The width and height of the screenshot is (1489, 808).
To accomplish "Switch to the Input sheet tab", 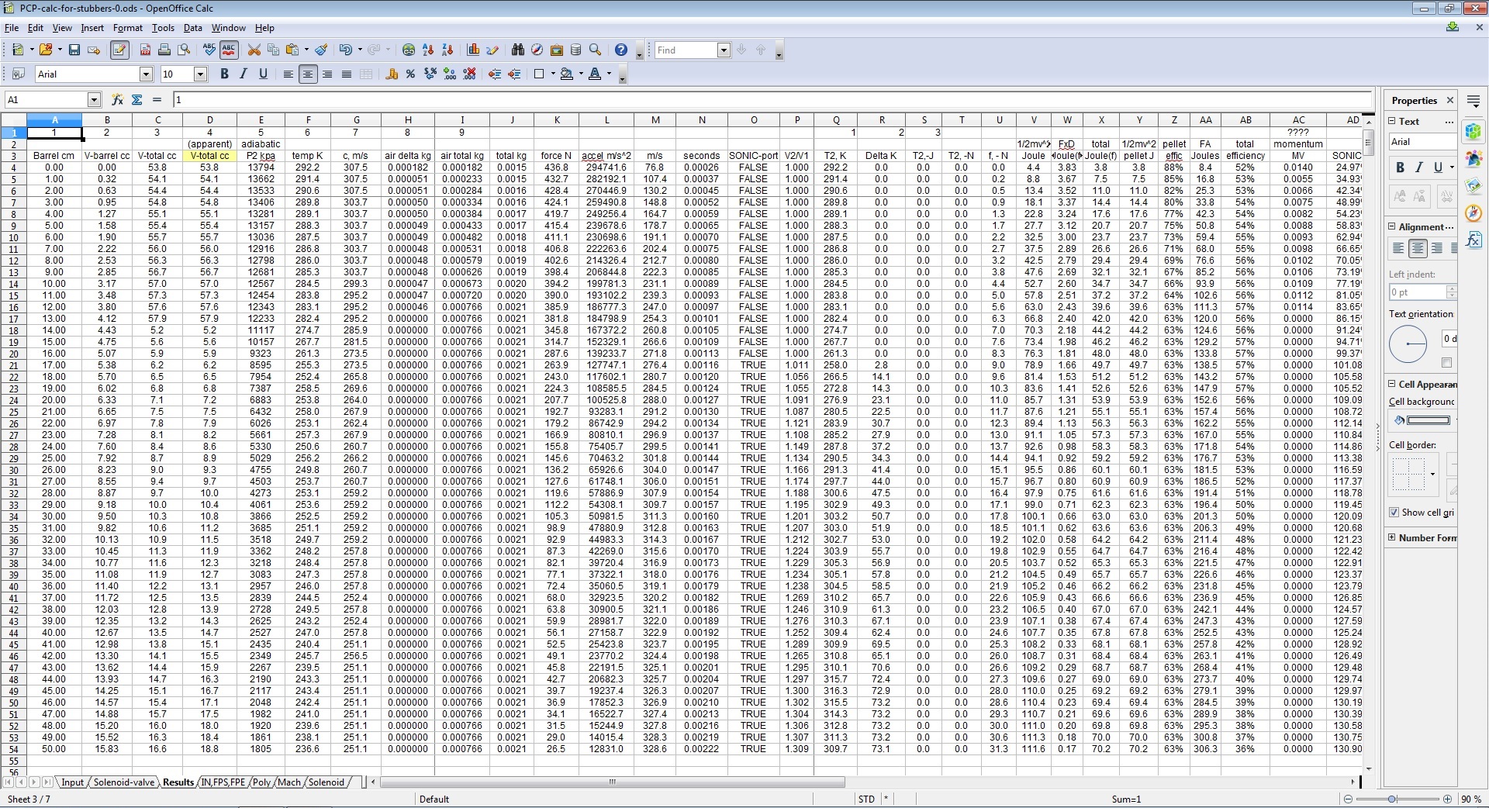I will pyautogui.click(x=72, y=782).
